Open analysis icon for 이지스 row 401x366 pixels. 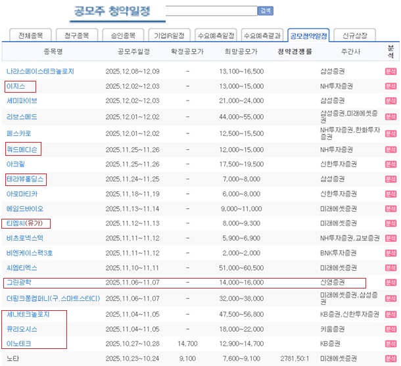(390, 86)
